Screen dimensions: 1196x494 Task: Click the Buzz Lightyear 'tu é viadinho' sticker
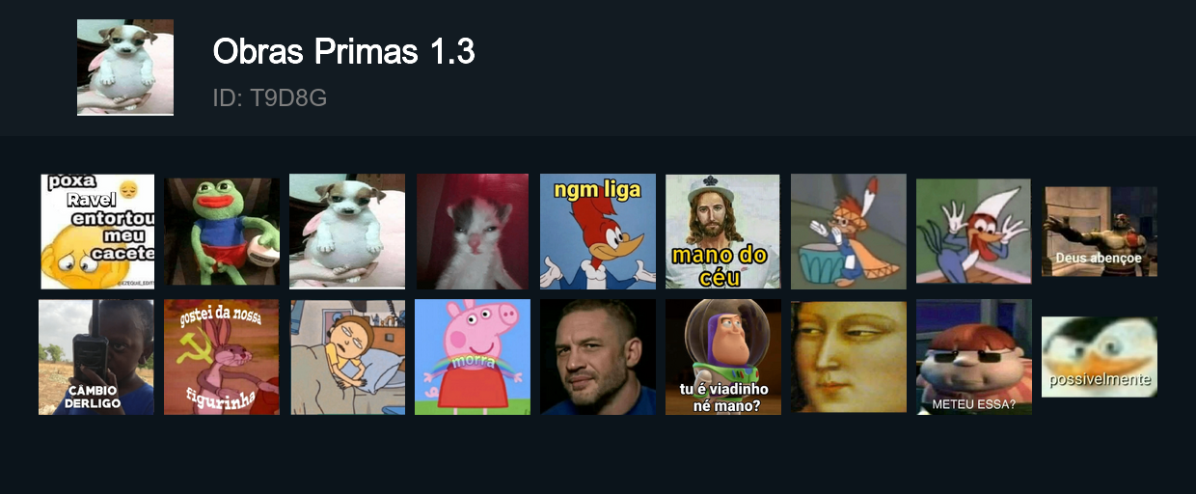(723, 357)
